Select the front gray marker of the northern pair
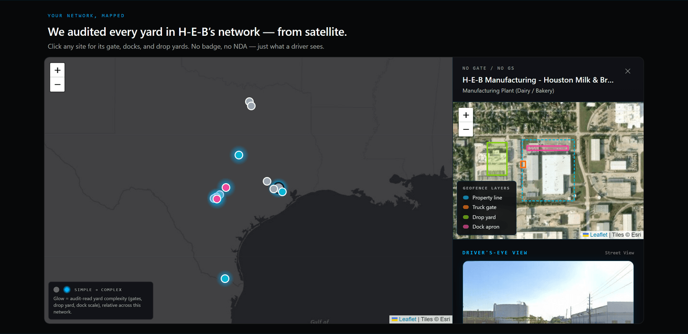The width and height of the screenshot is (688, 334). tap(251, 106)
